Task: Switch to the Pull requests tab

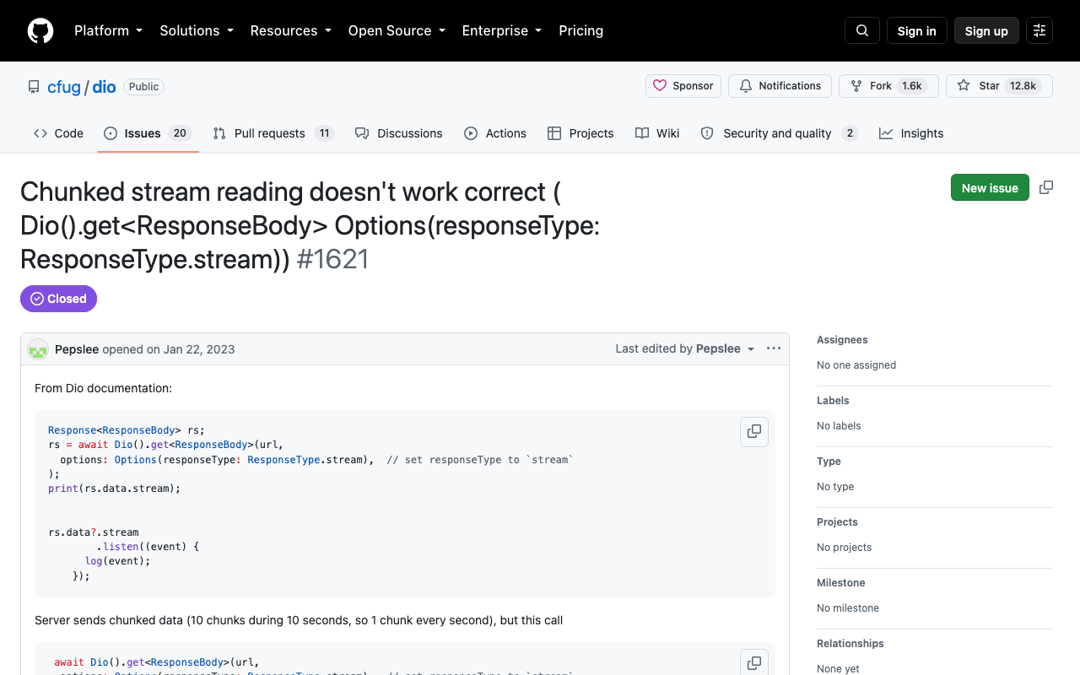Action: pos(273,133)
